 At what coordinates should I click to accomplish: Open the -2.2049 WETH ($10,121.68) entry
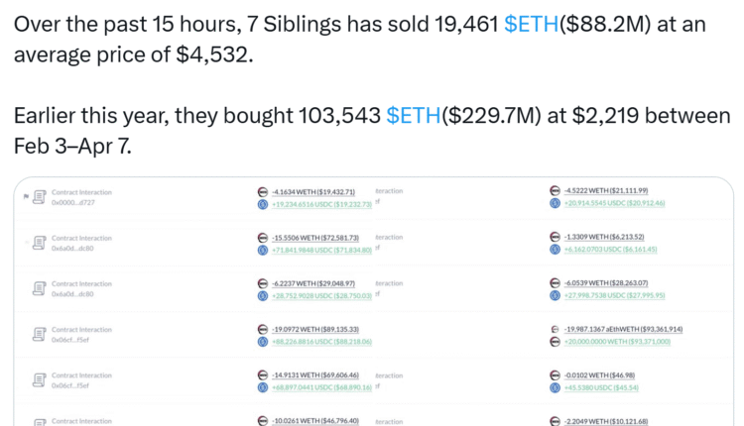coord(606,421)
